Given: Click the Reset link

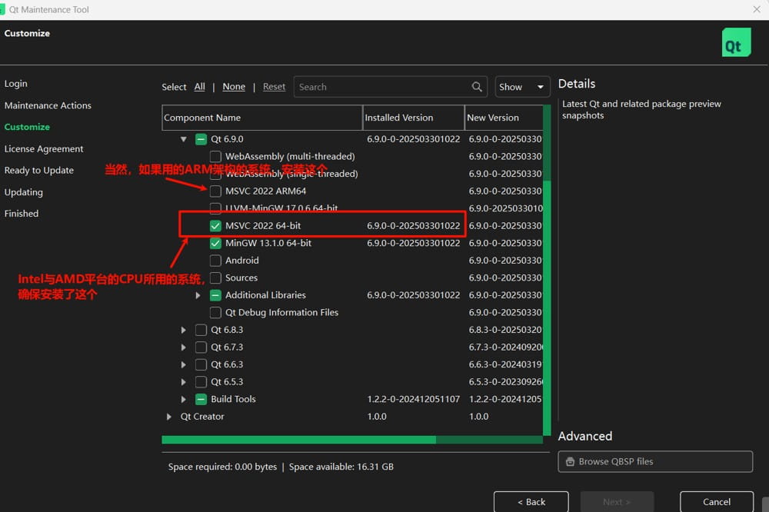Looking at the screenshot, I should pyautogui.click(x=274, y=87).
